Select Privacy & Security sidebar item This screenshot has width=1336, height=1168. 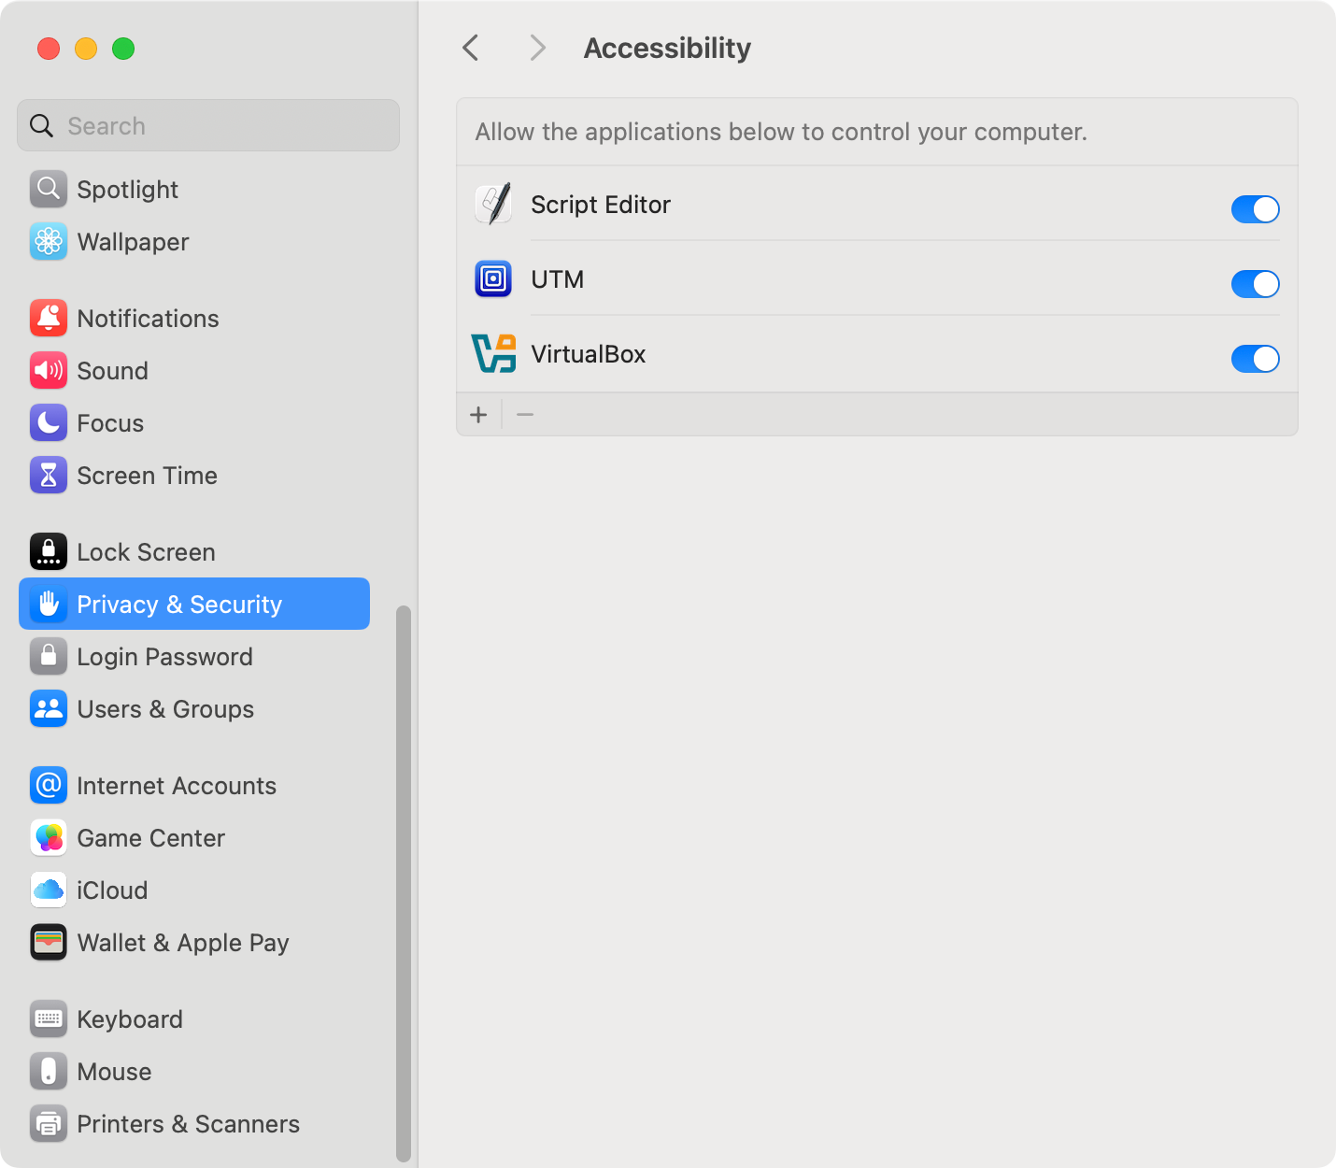[194, 604]
